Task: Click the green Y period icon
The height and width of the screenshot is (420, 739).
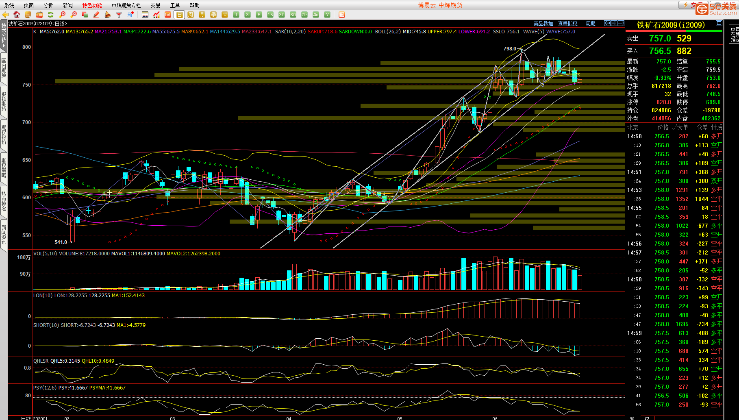Action: (327, 15)
